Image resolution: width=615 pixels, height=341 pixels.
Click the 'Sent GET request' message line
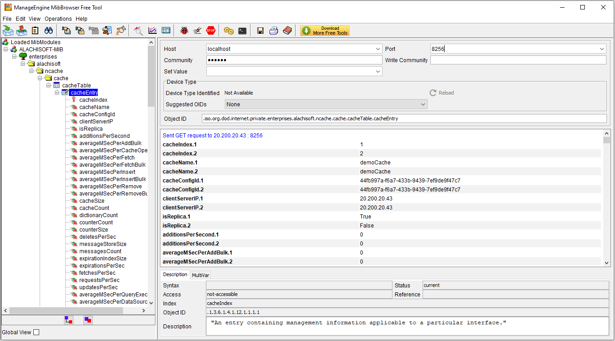[x=213, y=136]
